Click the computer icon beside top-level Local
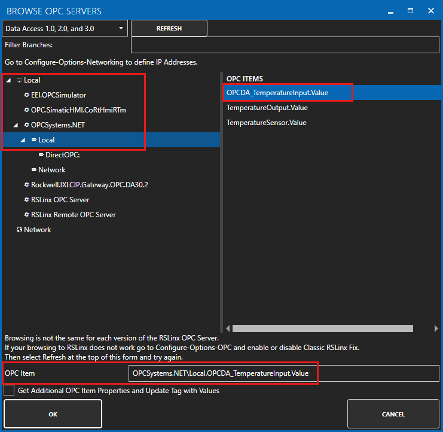 coord(19,80)
